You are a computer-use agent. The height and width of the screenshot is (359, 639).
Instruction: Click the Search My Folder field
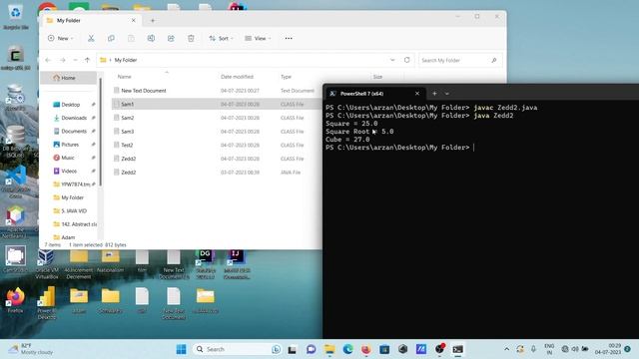459,60
